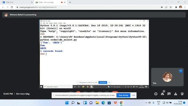Open more options on your self-view tile
Image resolution: width=188 pixels, height=106 pixels.
click(181, 71)
